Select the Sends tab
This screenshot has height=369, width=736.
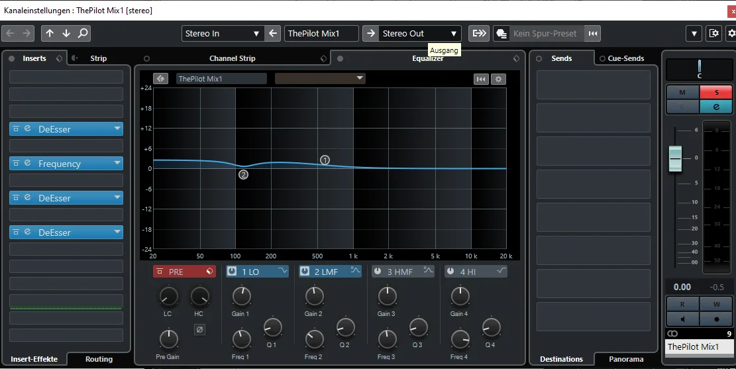[561, 58]
